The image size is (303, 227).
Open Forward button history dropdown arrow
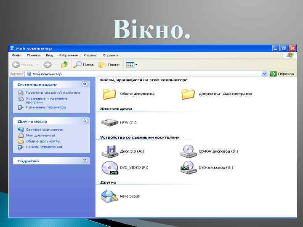click(56, 64)
